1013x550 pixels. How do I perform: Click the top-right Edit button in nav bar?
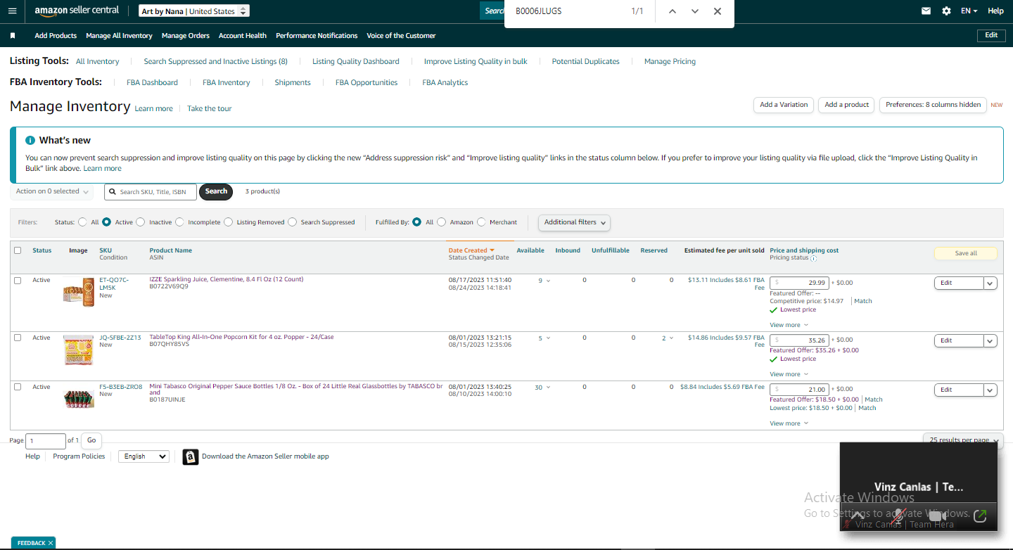tap(991, 35)
